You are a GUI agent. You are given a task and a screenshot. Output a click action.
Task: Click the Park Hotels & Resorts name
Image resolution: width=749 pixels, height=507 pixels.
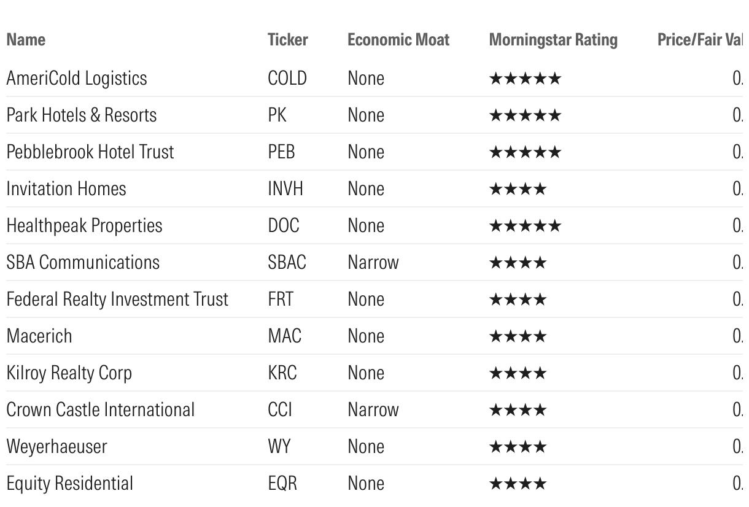coord(81,115)
